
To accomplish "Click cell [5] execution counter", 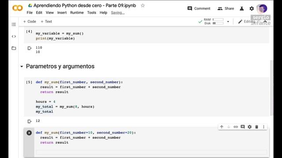I will click(x=29, y=82).
